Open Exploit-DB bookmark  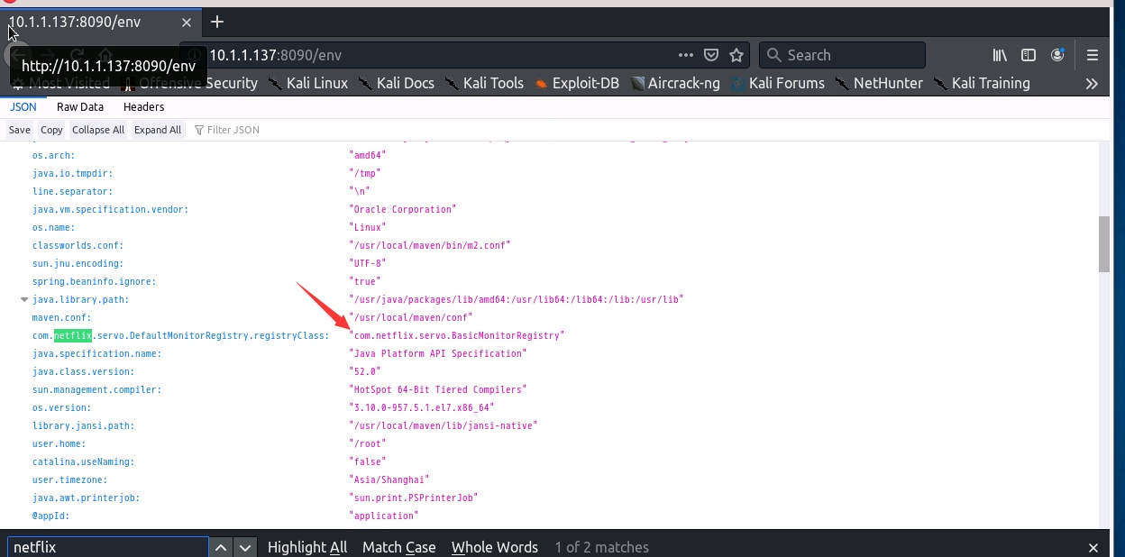(577, 83)
